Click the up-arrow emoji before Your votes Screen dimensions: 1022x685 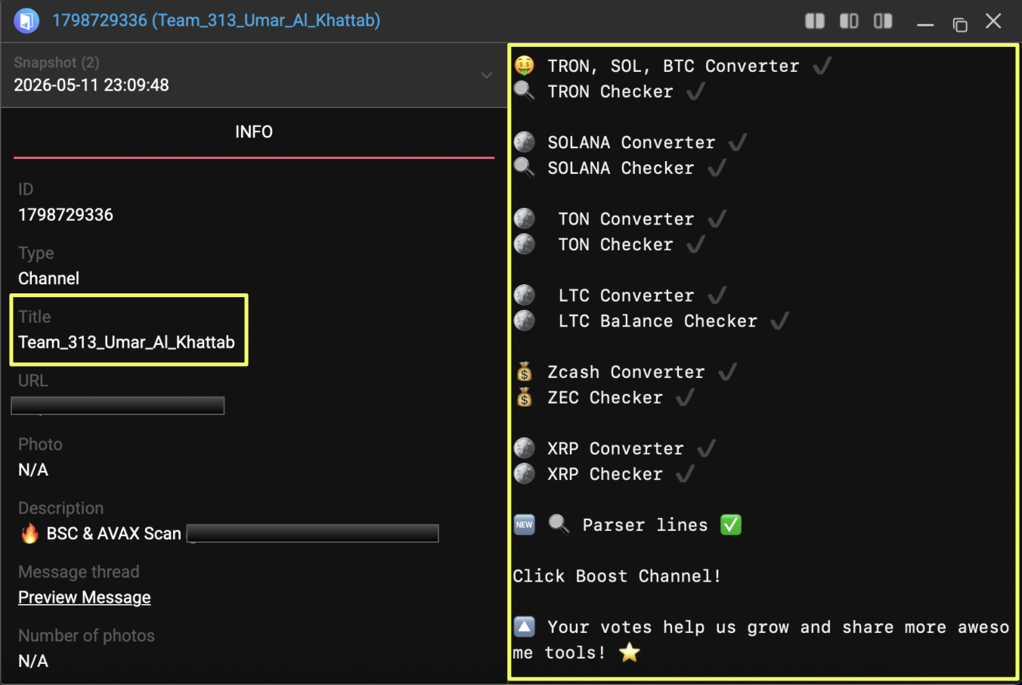524,627
